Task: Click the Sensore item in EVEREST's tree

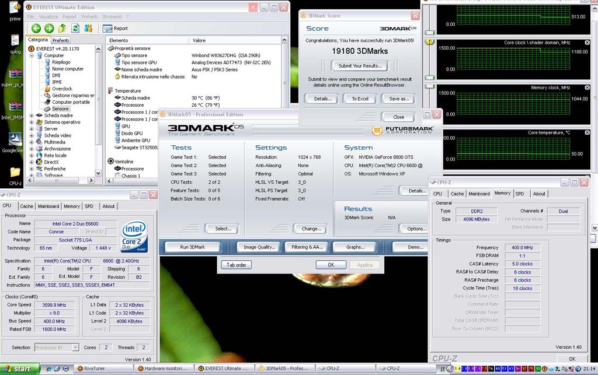Action: (x=60, y=109)
